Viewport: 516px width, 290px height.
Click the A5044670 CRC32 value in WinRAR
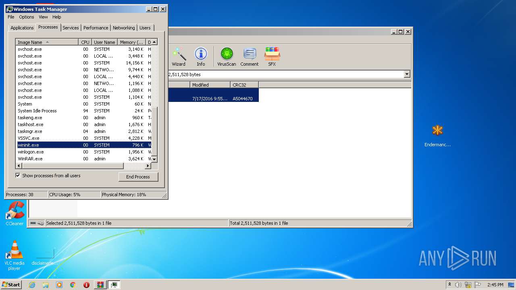243,99
